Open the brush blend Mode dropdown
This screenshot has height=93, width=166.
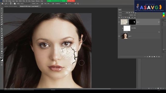pyautogui.click(x=25, y=4)
